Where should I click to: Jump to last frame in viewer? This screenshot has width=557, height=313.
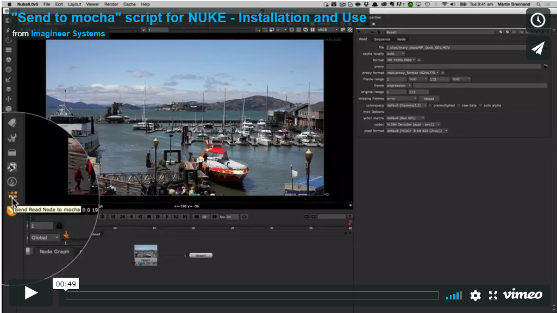click(185, 216)
